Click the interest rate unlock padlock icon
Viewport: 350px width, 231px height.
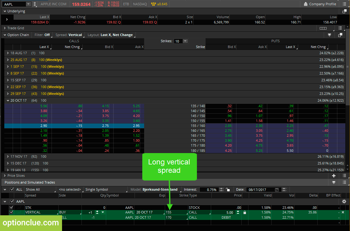[x=228, y=189]
